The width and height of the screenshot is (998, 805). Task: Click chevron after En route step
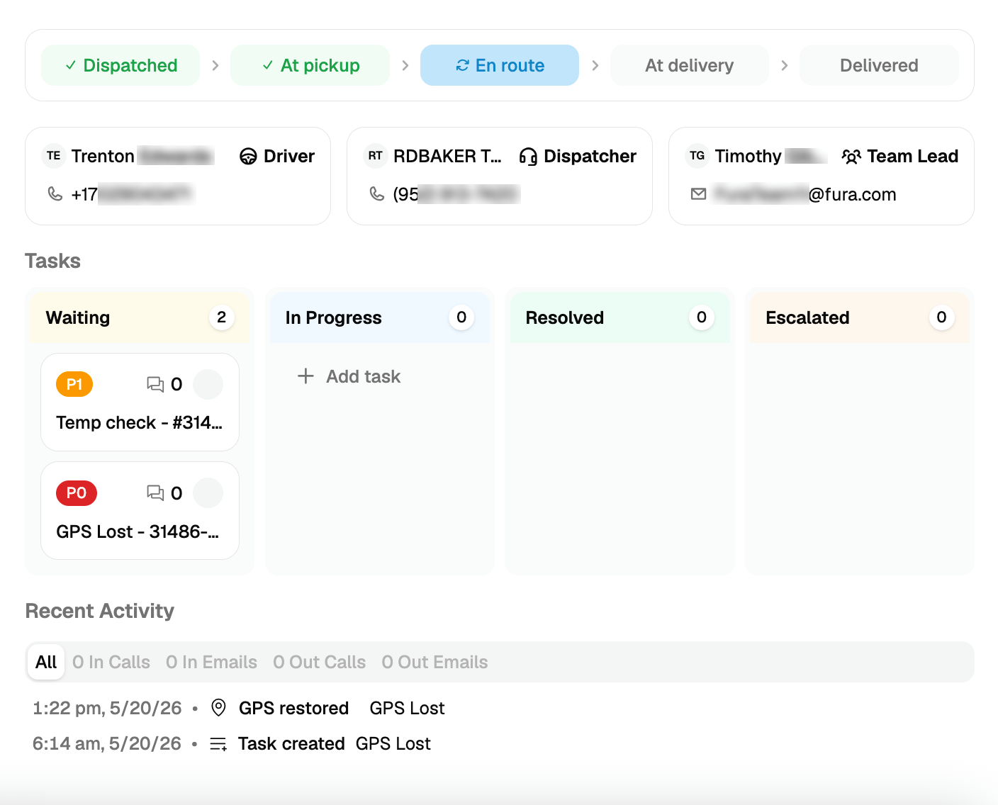pyautogui.click(x=595, y=65)
